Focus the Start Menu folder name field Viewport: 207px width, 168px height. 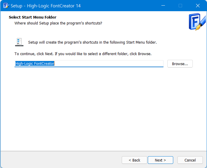pos(89,64)
